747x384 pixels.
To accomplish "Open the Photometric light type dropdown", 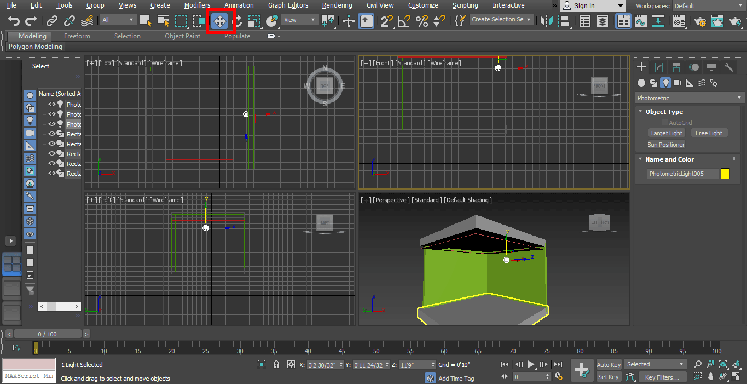I will click(690, 98).
